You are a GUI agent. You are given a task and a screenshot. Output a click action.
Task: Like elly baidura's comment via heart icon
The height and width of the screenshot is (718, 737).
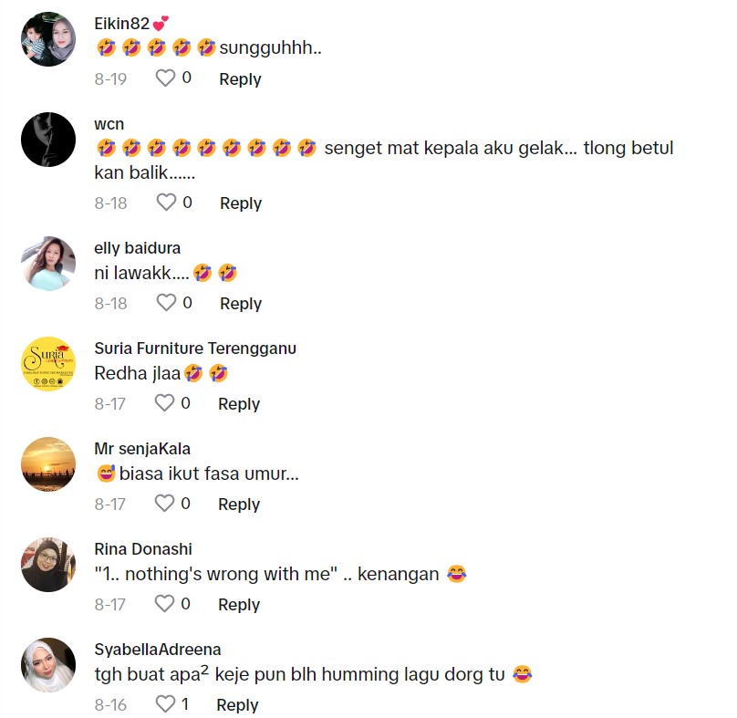point(166,302)
